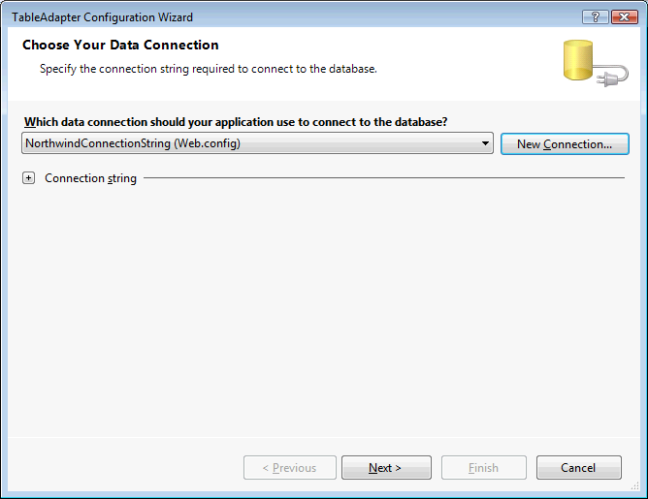Click the Choose Your Data Connection heading
Viewport: 648px width, 499px height.
tap(120, 46)
